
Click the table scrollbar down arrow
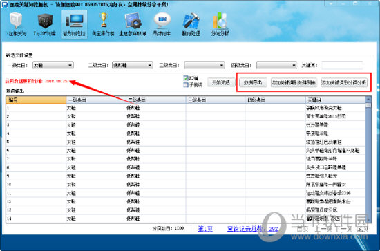point(368,219)
